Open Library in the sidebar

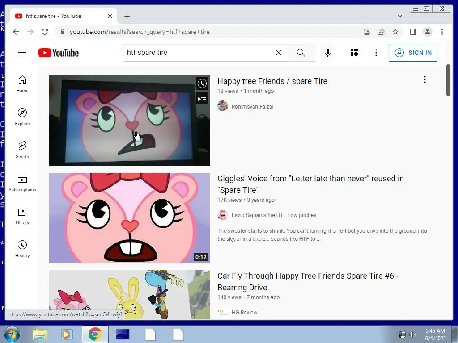click(22, 216)
